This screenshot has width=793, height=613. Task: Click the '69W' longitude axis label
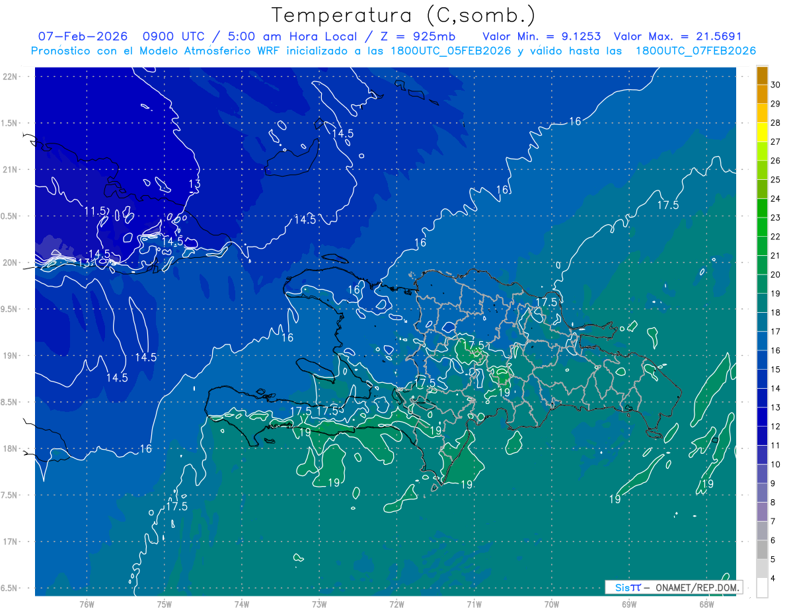point(629,604)
